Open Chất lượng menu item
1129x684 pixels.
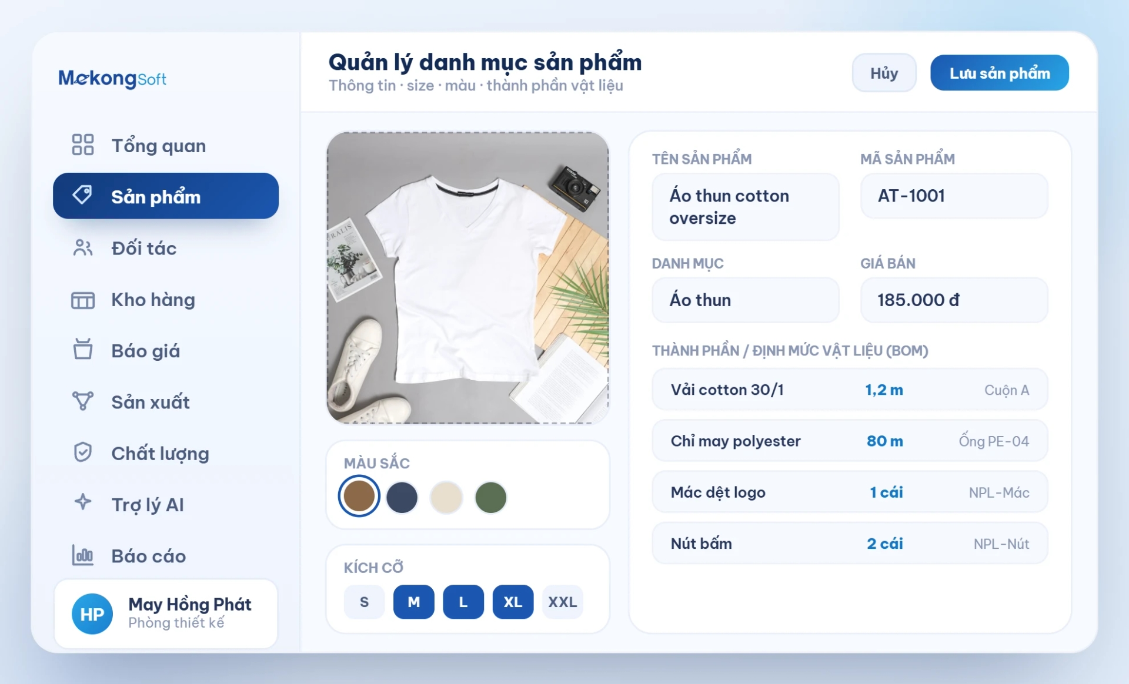(166, 453)
